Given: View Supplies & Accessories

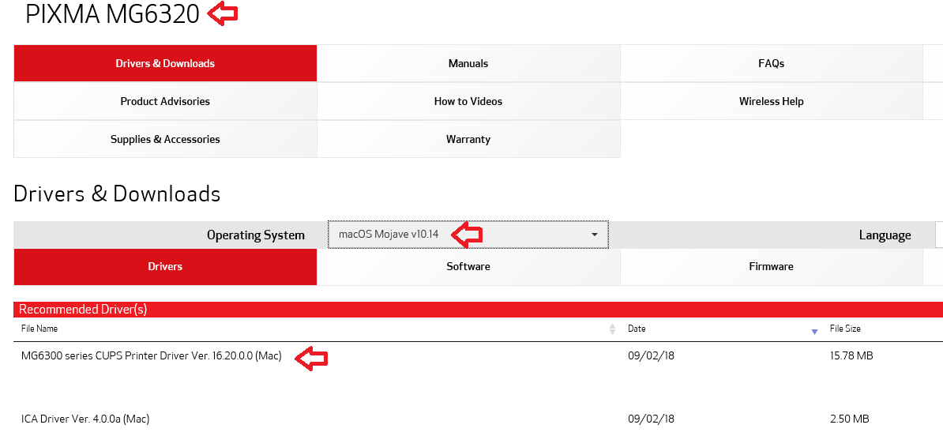Looking at the screenshot, I should [165, 139].
